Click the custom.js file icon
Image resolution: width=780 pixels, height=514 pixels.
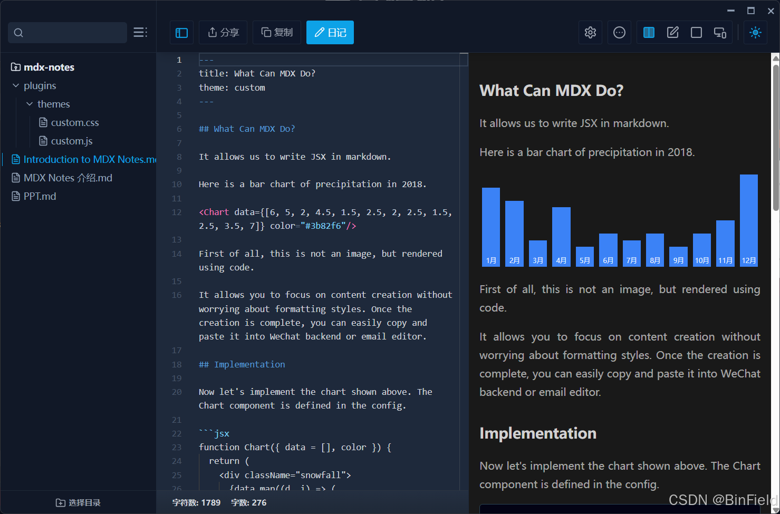pyautogui.click(x=43, y=141)
